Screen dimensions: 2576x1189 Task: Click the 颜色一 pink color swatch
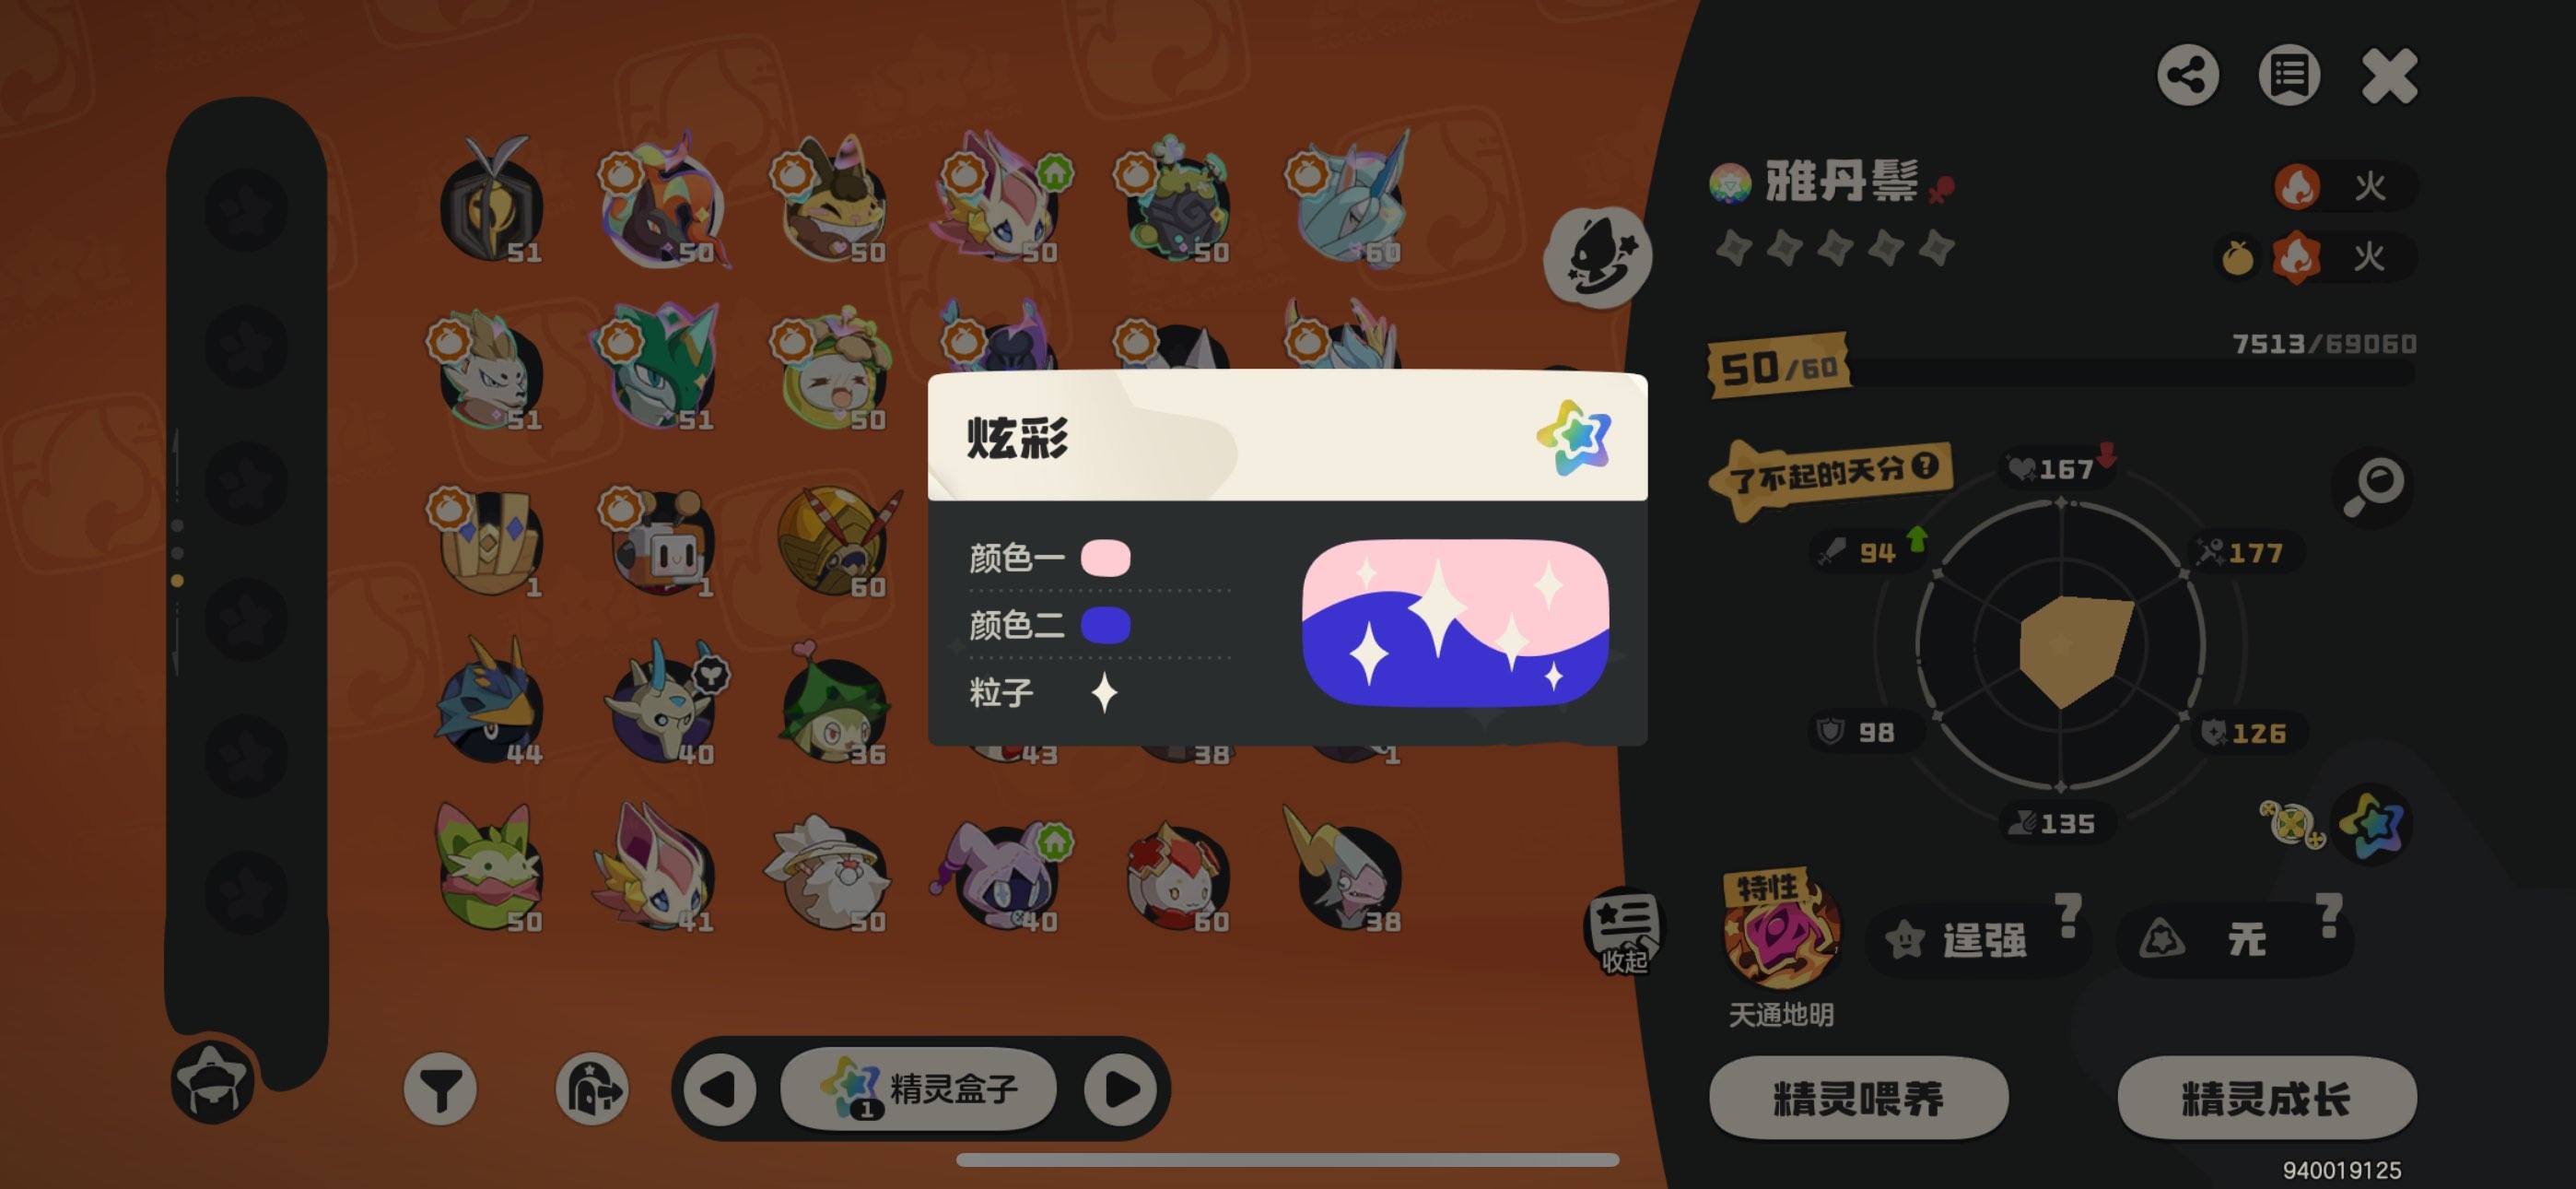click(x=1105, y=558)
